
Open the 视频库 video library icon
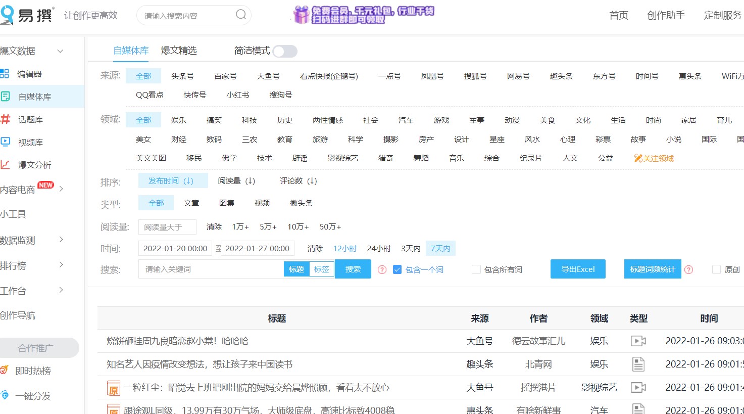click(x=6, y=142)
